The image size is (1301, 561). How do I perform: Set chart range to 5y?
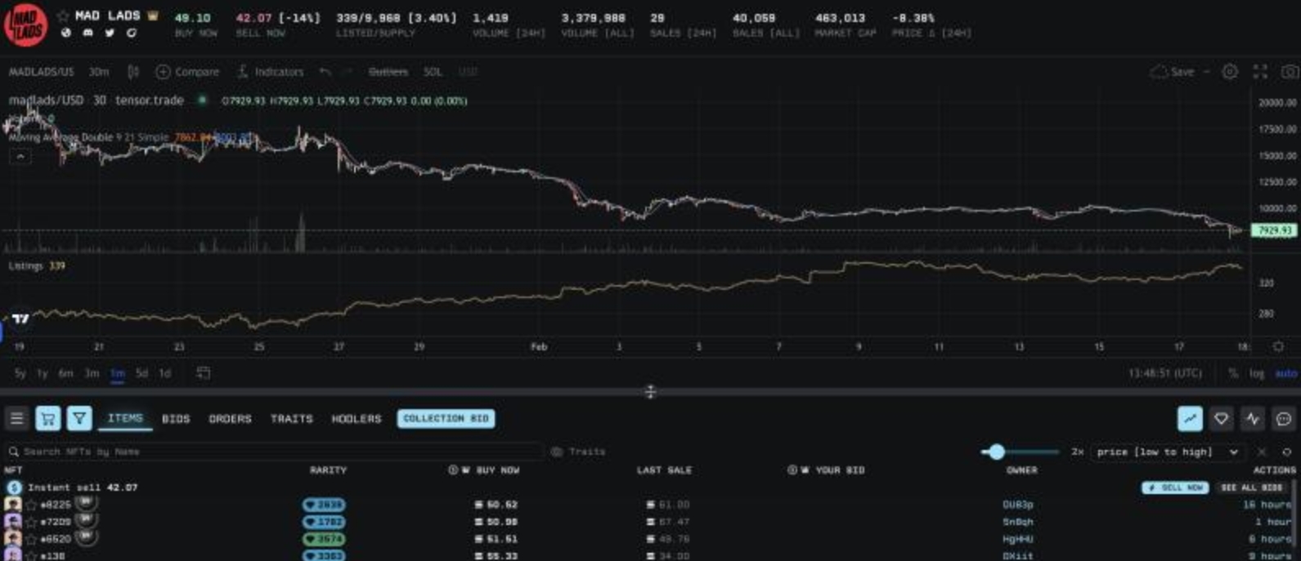coord(20,373)
